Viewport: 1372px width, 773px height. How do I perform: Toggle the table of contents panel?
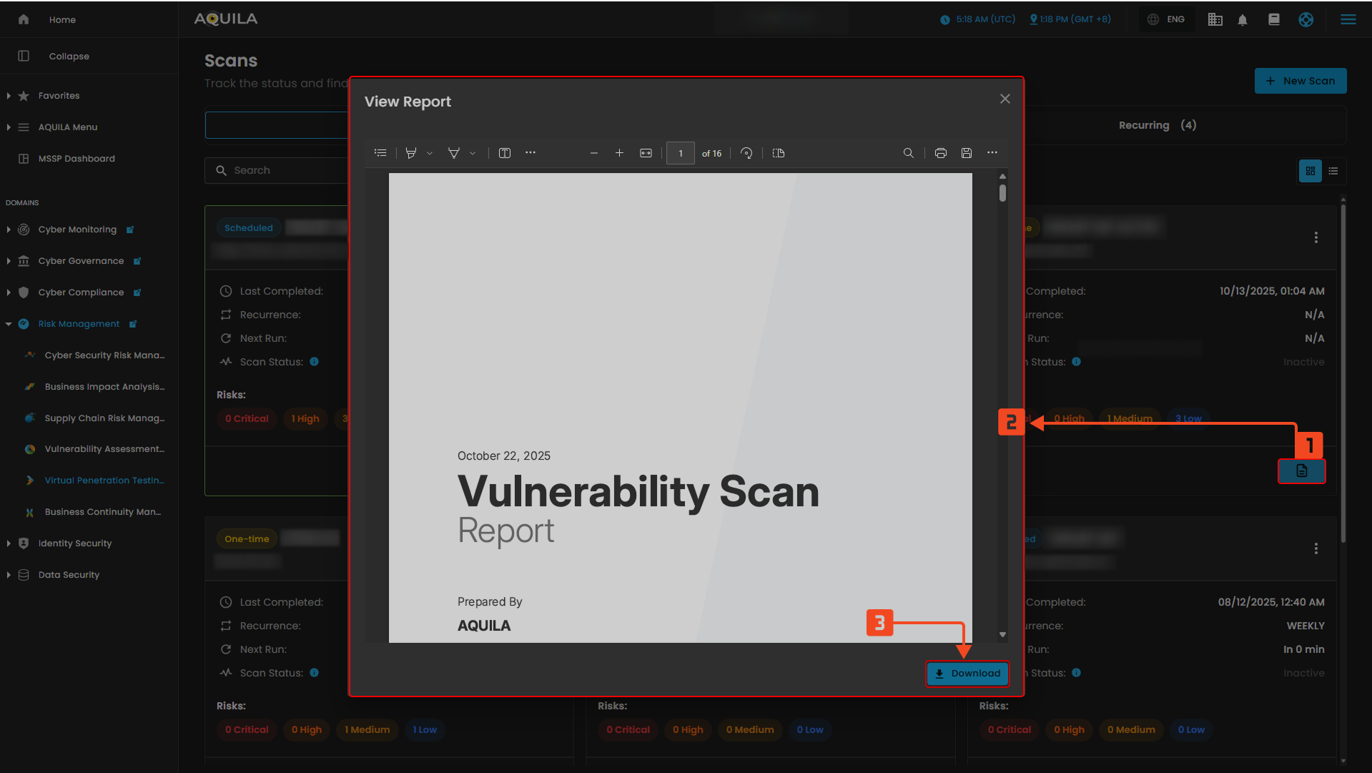pos(380,153)
